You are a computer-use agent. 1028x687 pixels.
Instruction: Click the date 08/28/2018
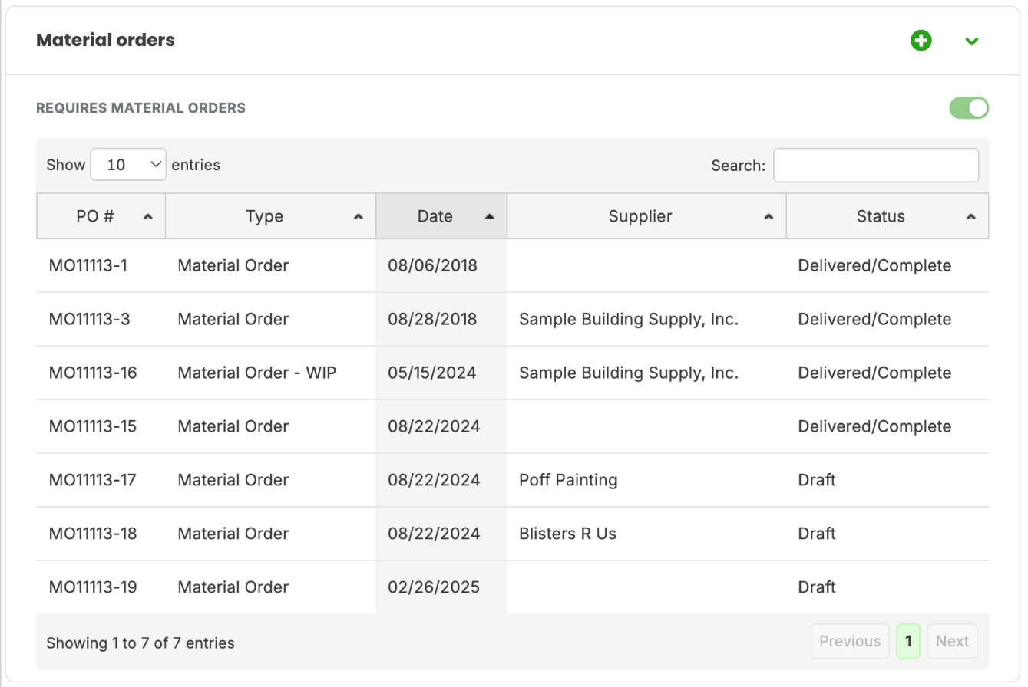(432, 320)
